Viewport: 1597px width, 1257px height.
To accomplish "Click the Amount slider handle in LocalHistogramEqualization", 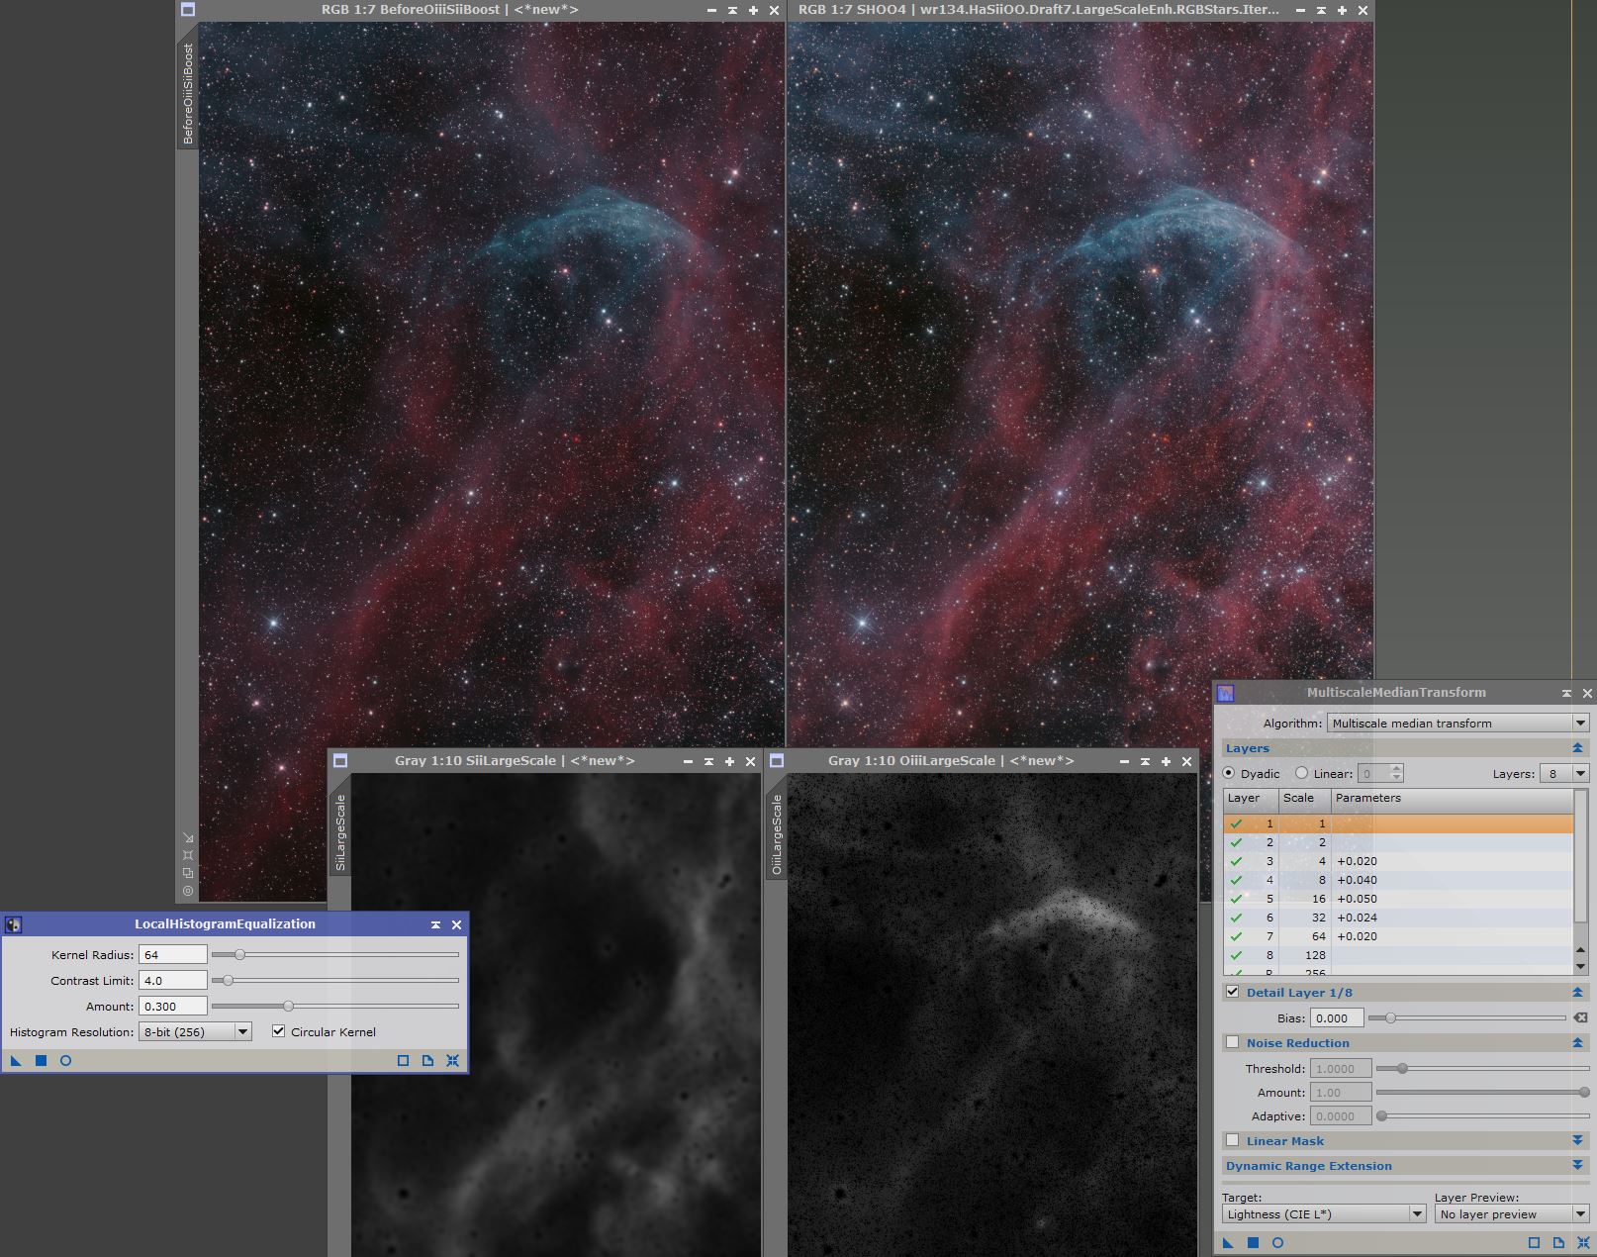I will 288,1006.
